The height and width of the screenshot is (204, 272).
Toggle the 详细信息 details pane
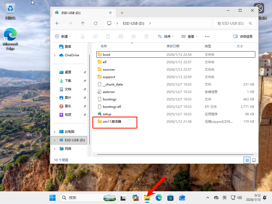243,36
